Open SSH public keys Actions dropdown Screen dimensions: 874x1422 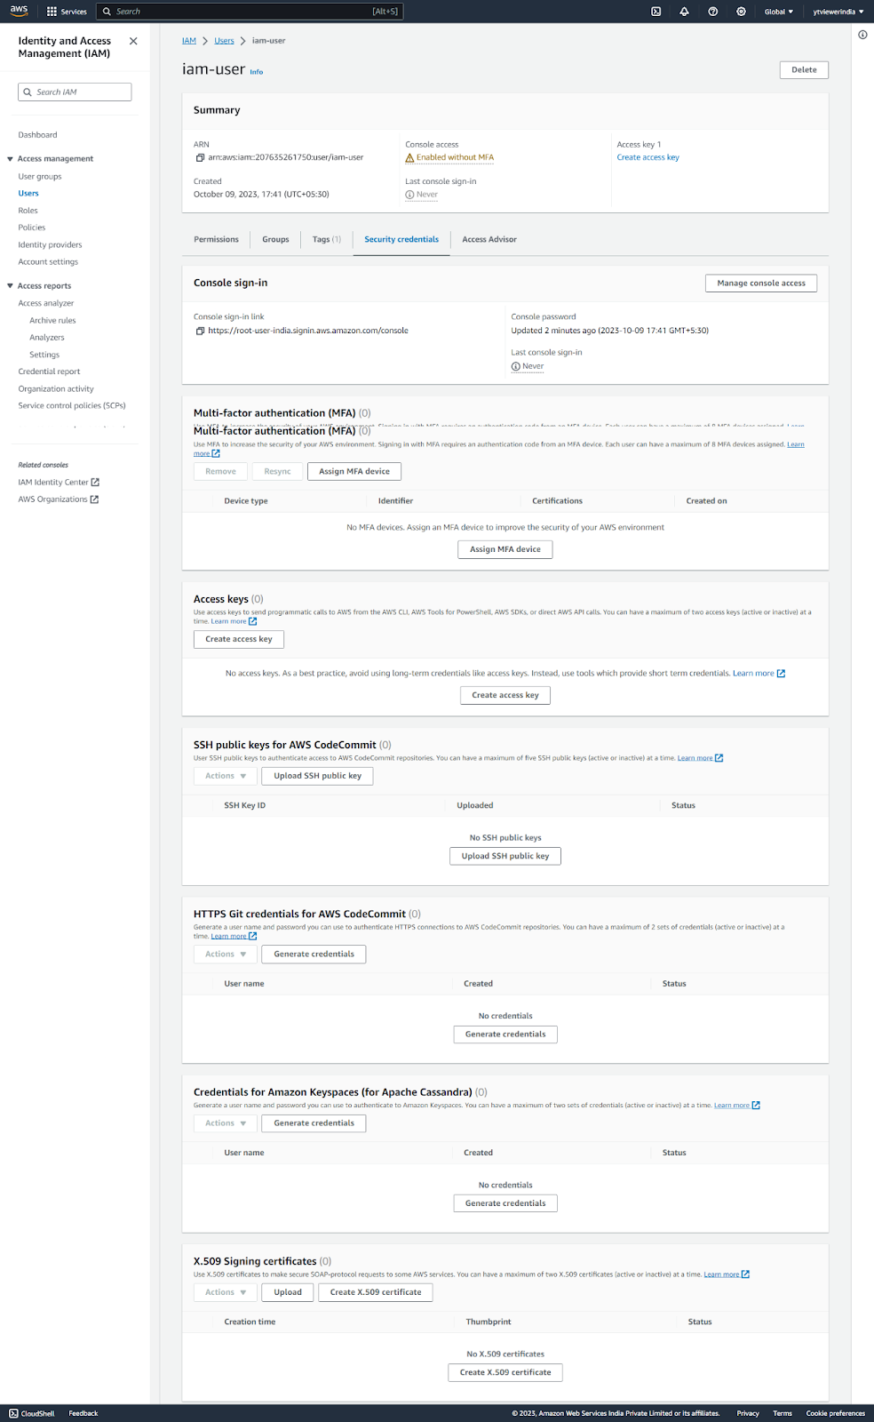[226, 776]
